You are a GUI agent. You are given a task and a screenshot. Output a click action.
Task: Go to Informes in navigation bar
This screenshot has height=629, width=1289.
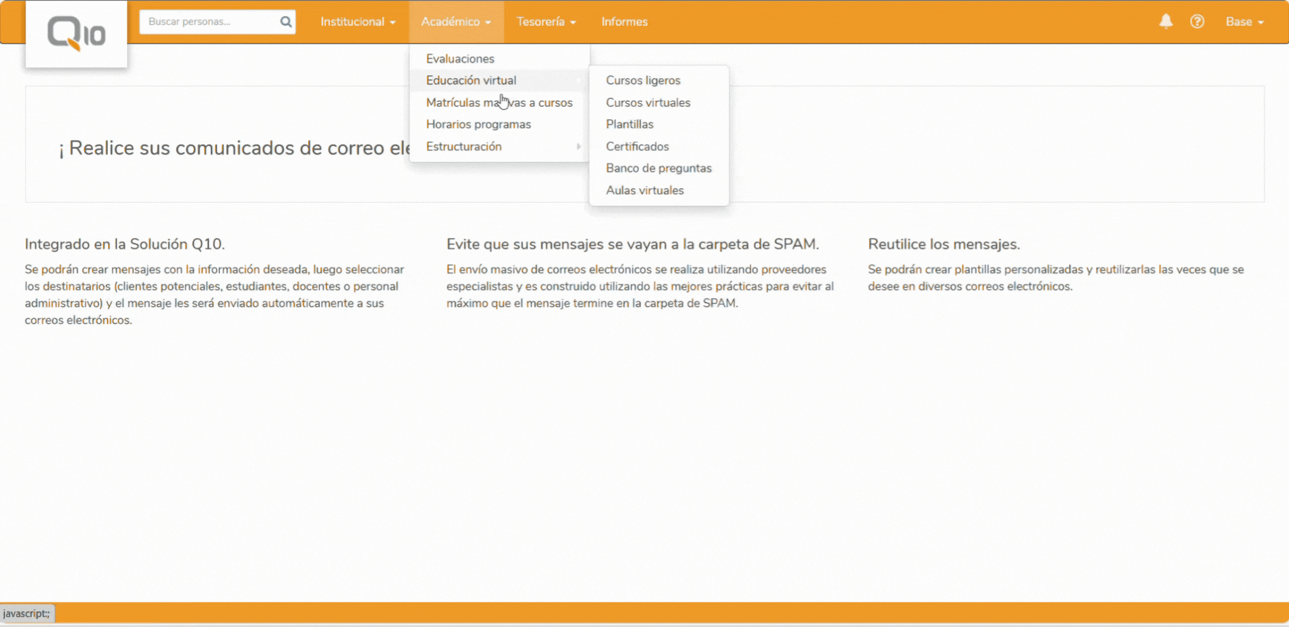coord(624,22)
